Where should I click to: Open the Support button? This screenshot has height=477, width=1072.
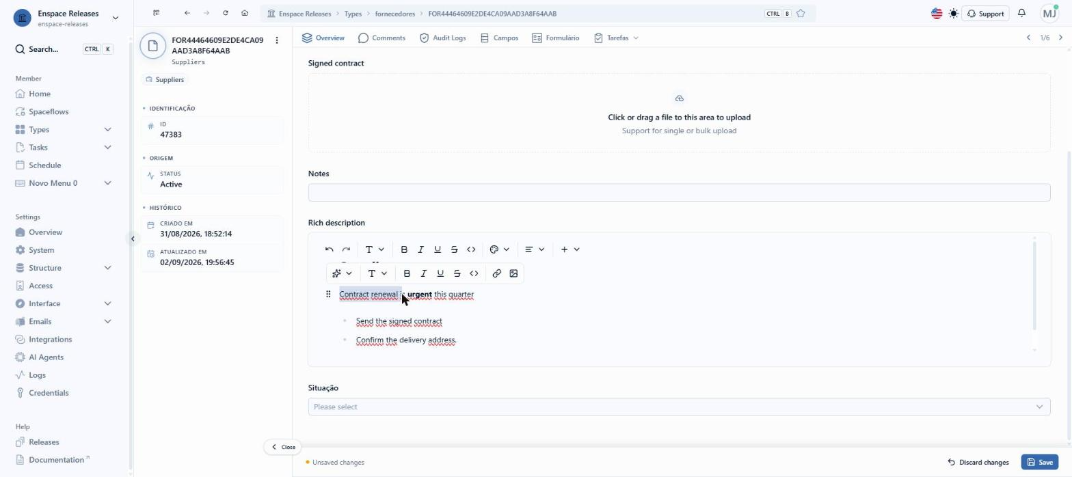985,14
